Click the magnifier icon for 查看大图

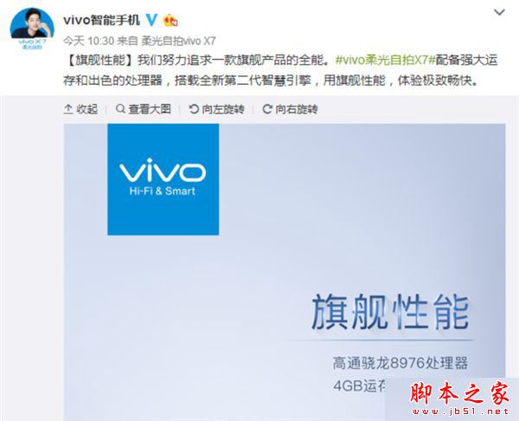coord(120,109)
